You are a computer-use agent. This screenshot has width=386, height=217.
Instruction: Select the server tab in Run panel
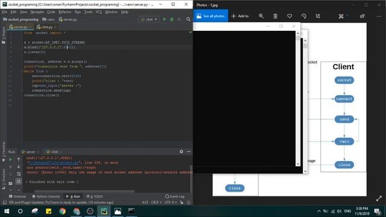(x=30, y=152)
